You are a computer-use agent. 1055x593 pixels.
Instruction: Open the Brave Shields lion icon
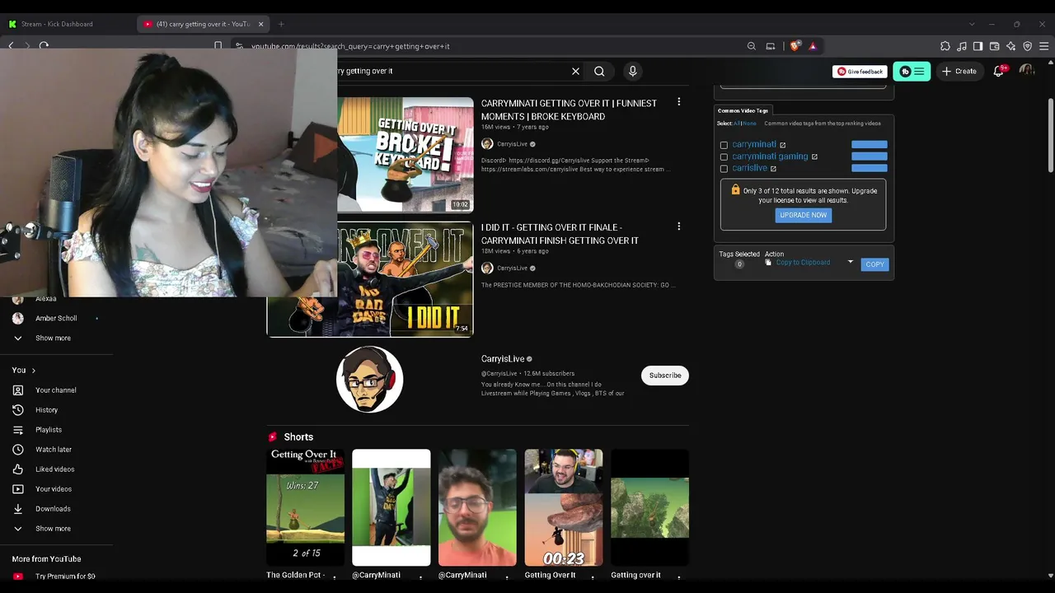tap(795, 46)
